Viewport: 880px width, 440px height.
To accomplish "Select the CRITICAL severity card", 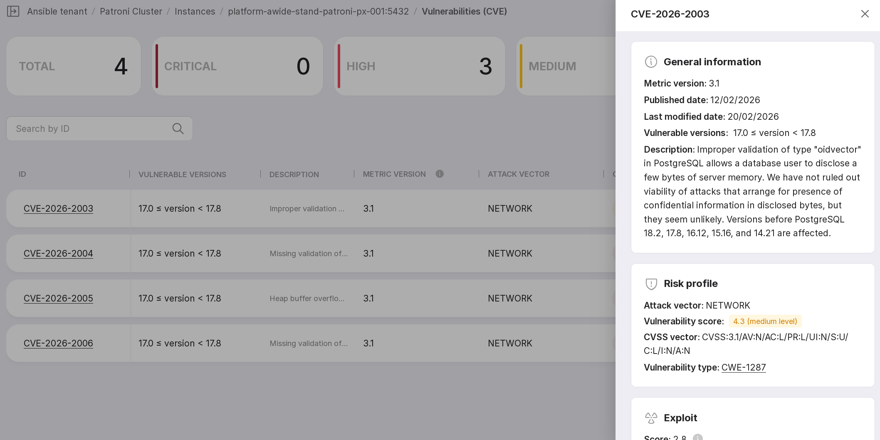I will [237, 66].
